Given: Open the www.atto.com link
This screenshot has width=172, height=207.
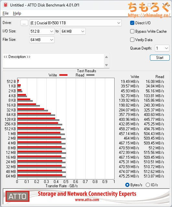Looking at the screenshot, I should click(x=87, y=200).
